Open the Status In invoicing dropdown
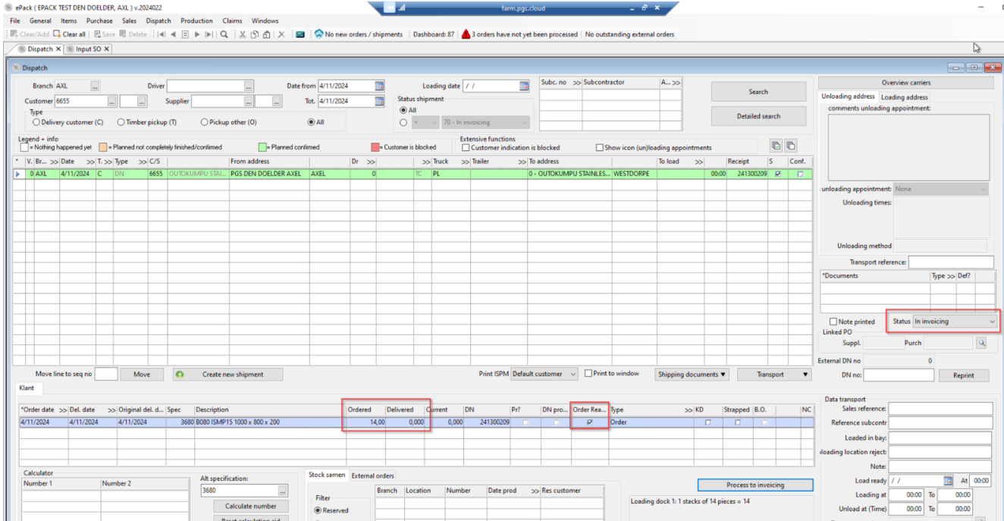1004x521 pixels. tap(955, 322)
